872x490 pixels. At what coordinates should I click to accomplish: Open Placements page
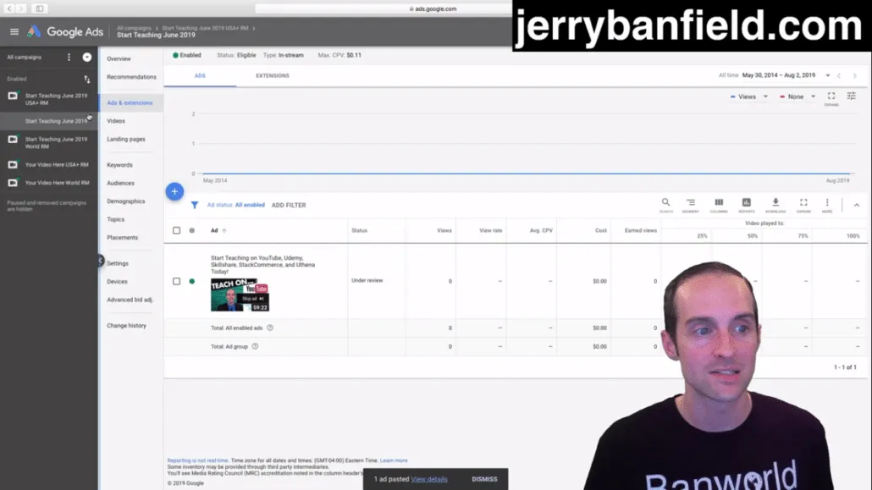pos(123,238)
